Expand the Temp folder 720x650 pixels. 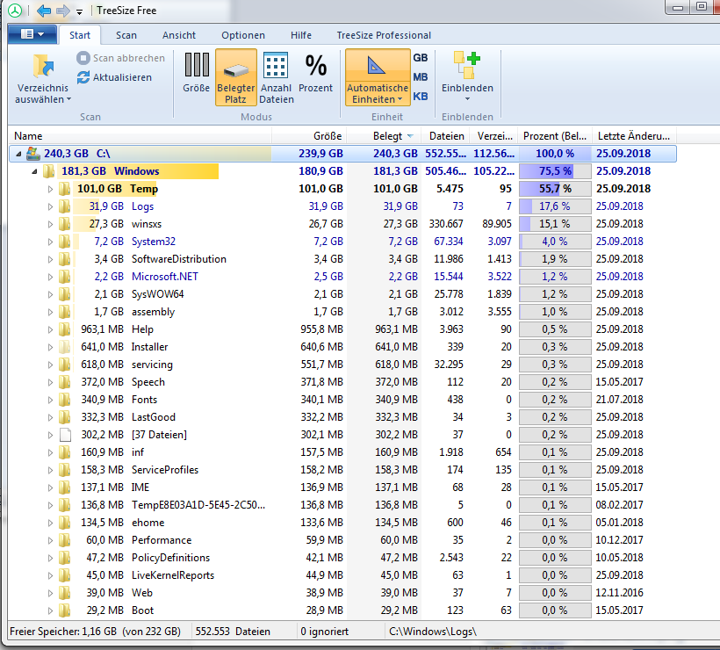pos(51,189)
